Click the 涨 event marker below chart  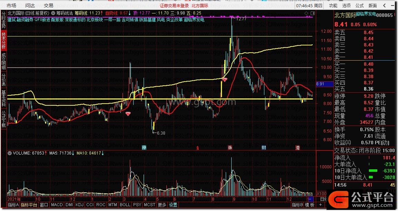[x=230, y=148]
